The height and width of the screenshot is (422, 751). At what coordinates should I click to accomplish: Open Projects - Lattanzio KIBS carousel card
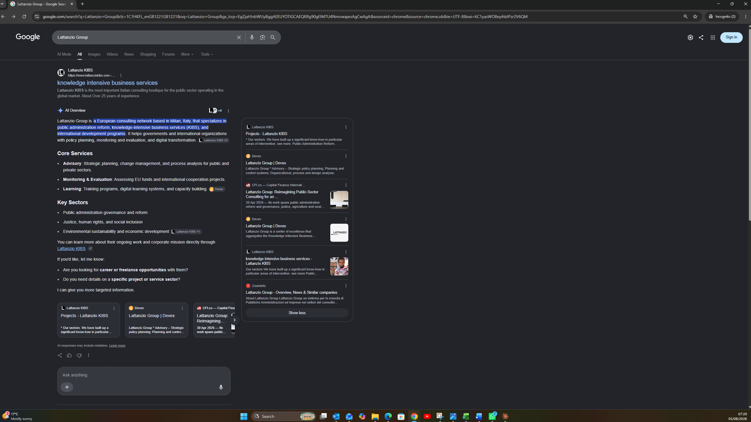88,320
